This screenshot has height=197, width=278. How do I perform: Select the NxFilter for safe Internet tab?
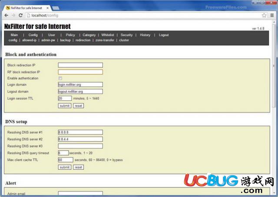click(x=27, y=8)
